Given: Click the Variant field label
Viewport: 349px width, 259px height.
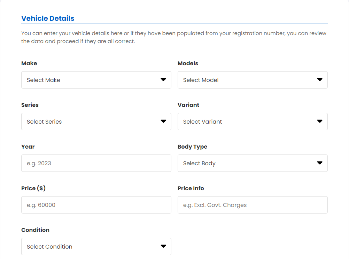Looking at the screenshot, I should [188, 105].
